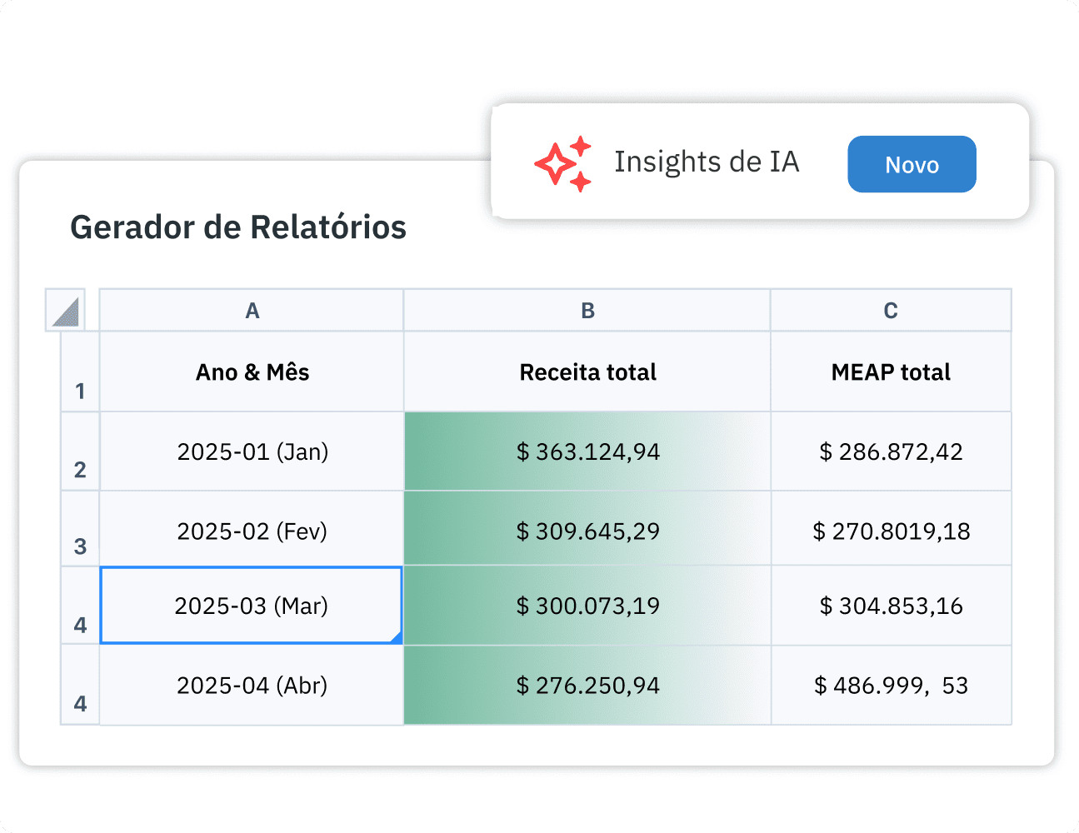The image size is (1079, 833).
Task: Select the MEAP total header cell
Action: pyautogui.click(x=891, y=372)
